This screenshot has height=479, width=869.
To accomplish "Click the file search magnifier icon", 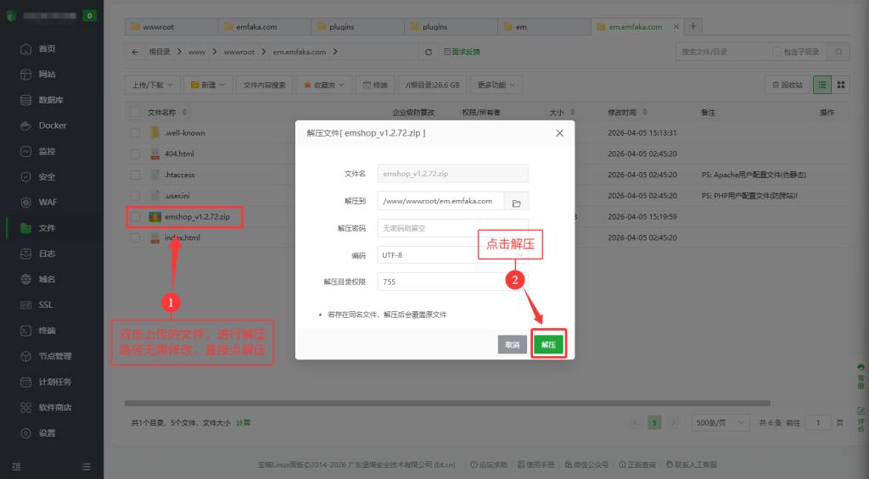I will pos(839,52).
